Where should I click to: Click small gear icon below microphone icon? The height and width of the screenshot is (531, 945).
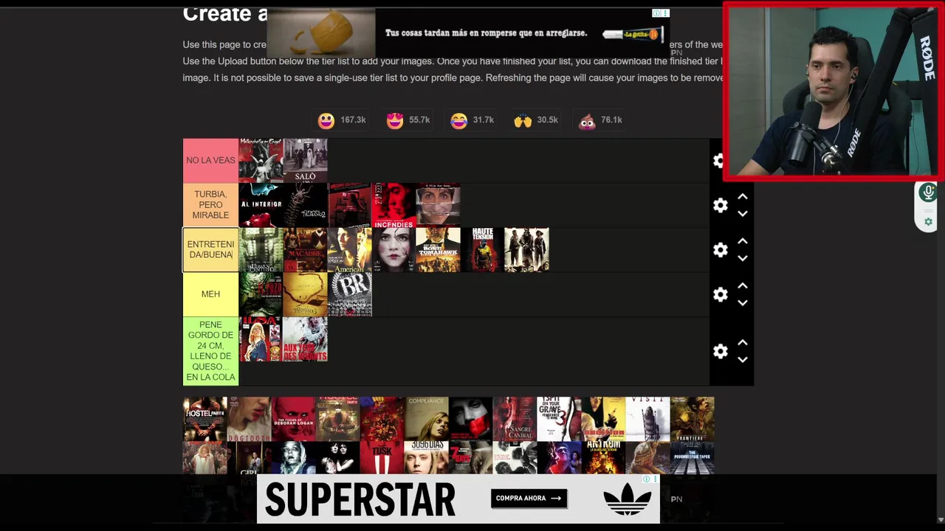tap(928, 222)
